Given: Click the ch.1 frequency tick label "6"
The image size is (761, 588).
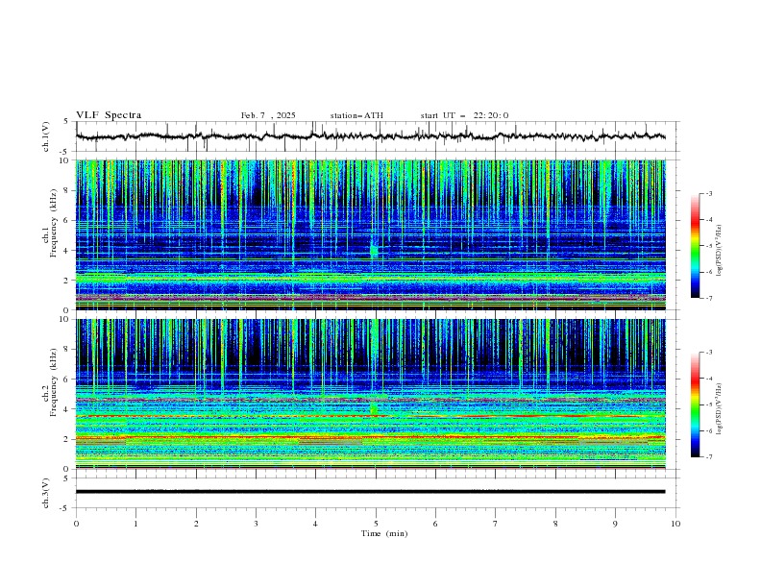Looking at the screenshot, I should (x=67, y=220).
